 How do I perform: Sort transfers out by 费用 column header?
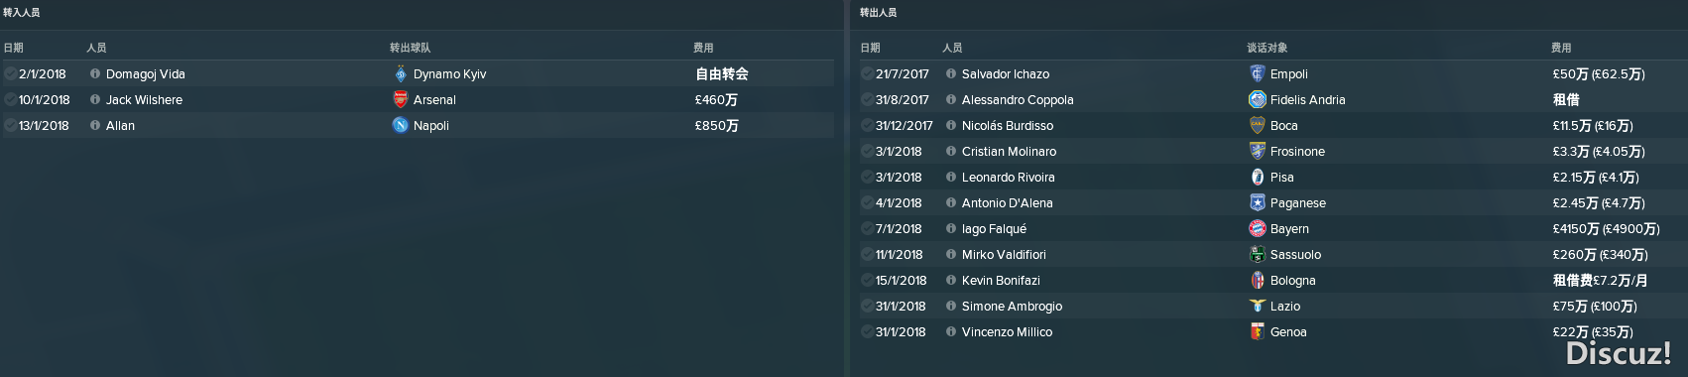point(1562,48)
